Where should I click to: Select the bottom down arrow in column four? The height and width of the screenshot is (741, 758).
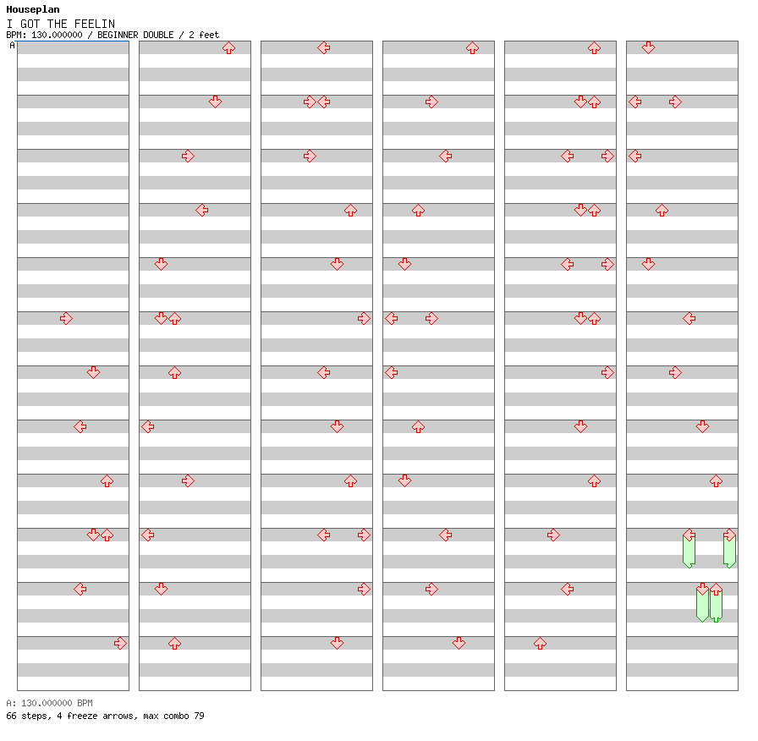tap(459, 643)
